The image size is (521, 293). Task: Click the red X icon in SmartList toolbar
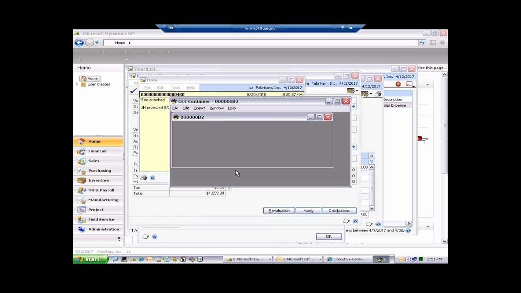398,84
